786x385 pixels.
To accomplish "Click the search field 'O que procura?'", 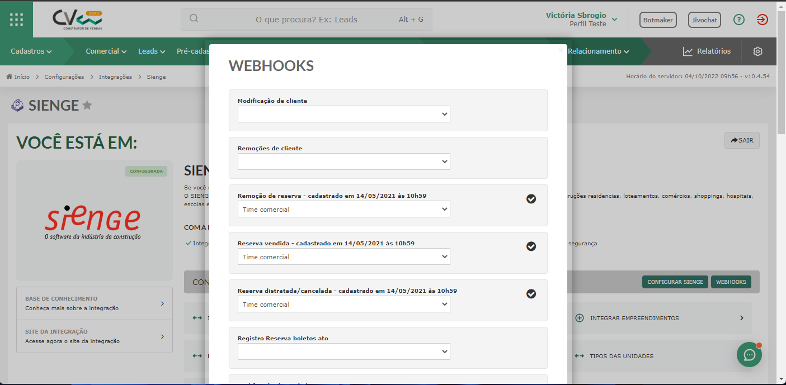I will pyautogui.click(x=306, y=20).
